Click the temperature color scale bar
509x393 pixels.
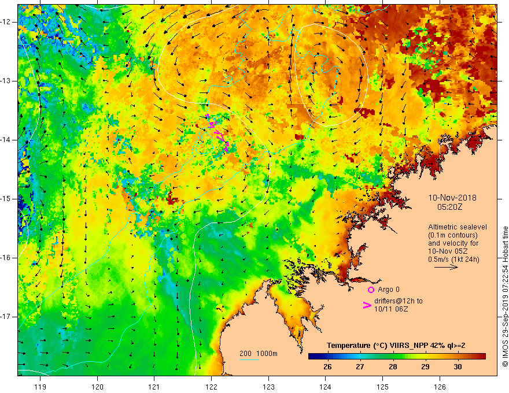(x=397, y=356)
